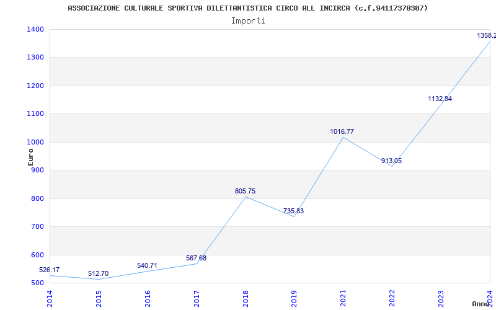Viewport: 496px width, 310px height.
Task: Click the Euro y-axis title
Action: tap(30, 157)
